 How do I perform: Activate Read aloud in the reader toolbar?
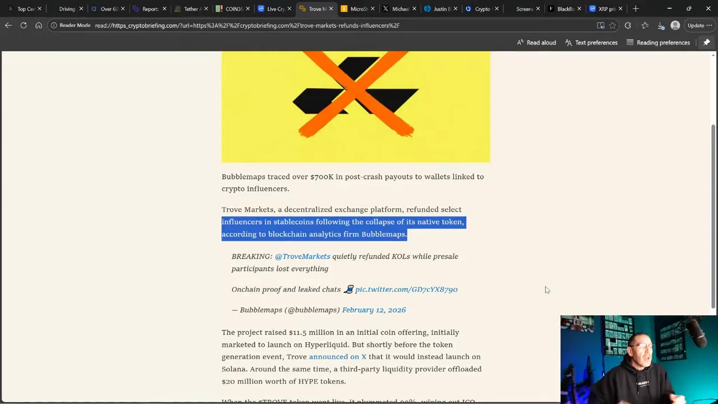(x=536, y=42)
